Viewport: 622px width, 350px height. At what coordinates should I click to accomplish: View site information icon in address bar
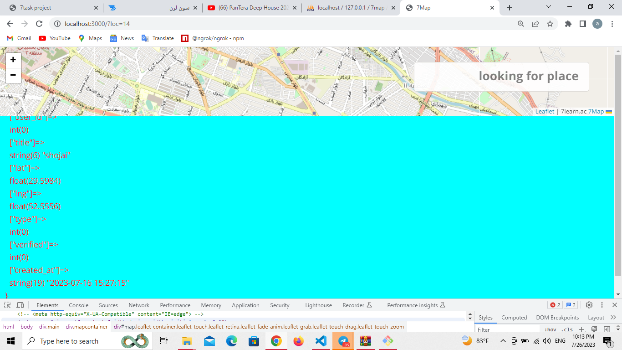point(57,24)
